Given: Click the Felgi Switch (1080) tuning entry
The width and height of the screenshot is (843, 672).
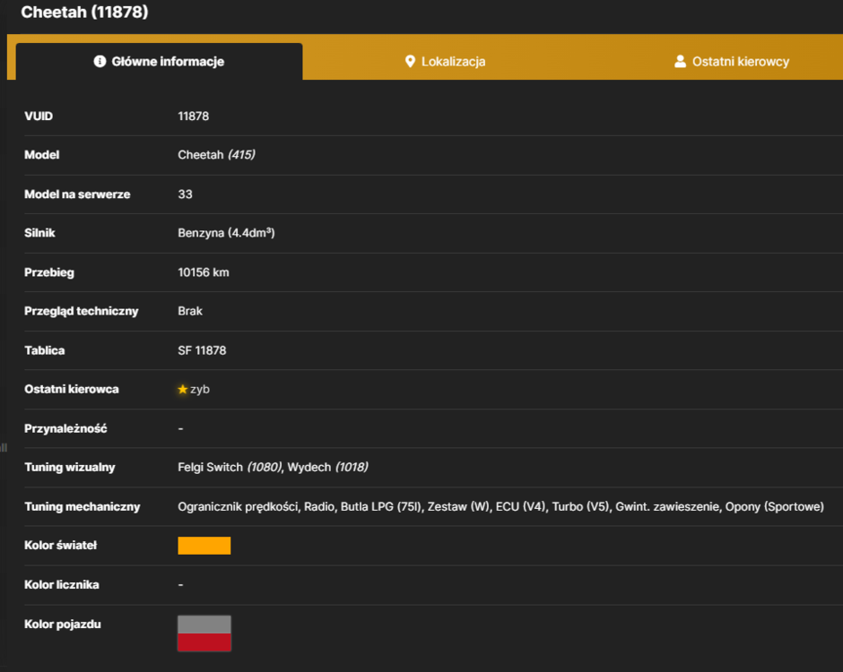Looking at the screenshot, I should coord(230,468).
